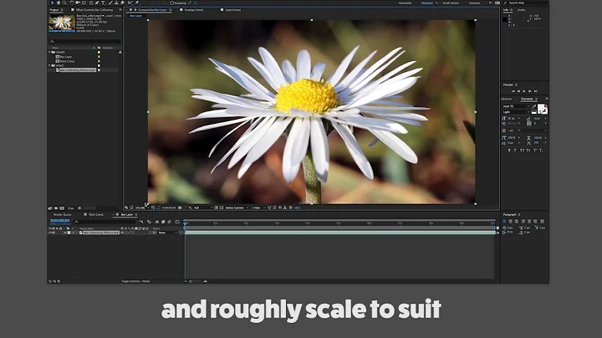Collapse the VIDEO folder
602x338 pixels.
[x=49, y=66]
